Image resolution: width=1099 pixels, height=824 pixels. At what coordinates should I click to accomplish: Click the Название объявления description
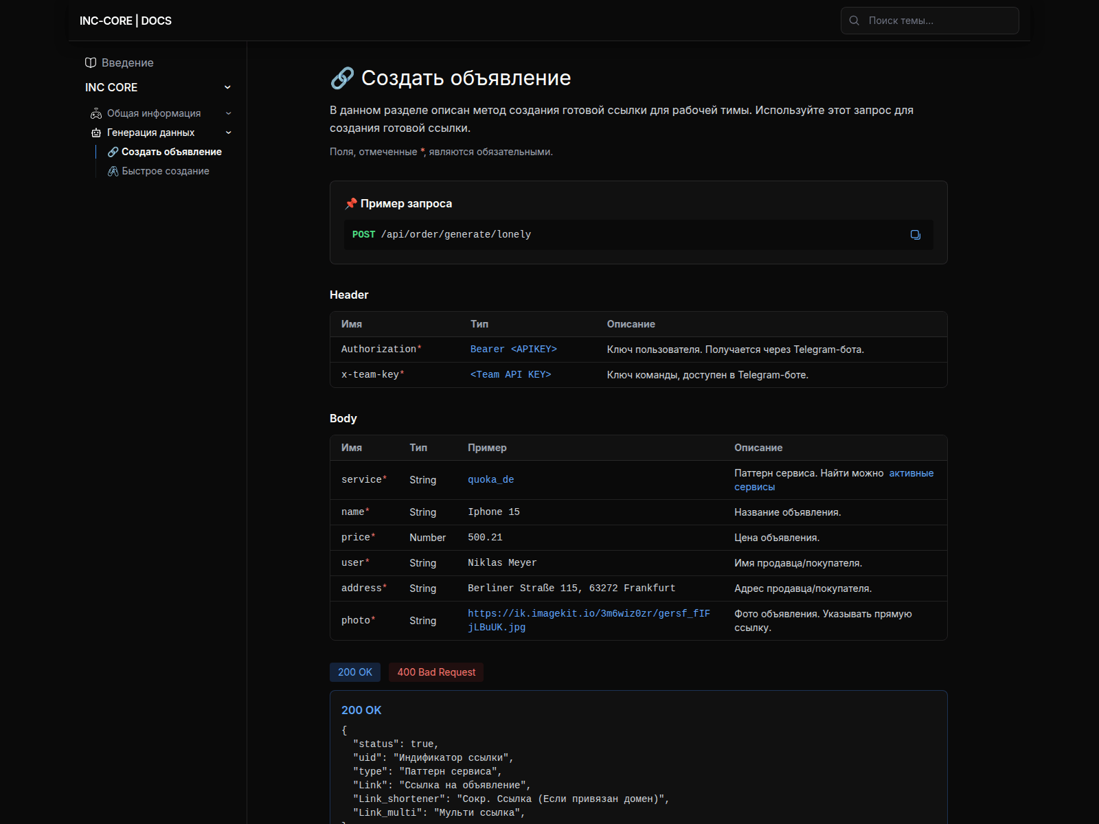[788, 512]
